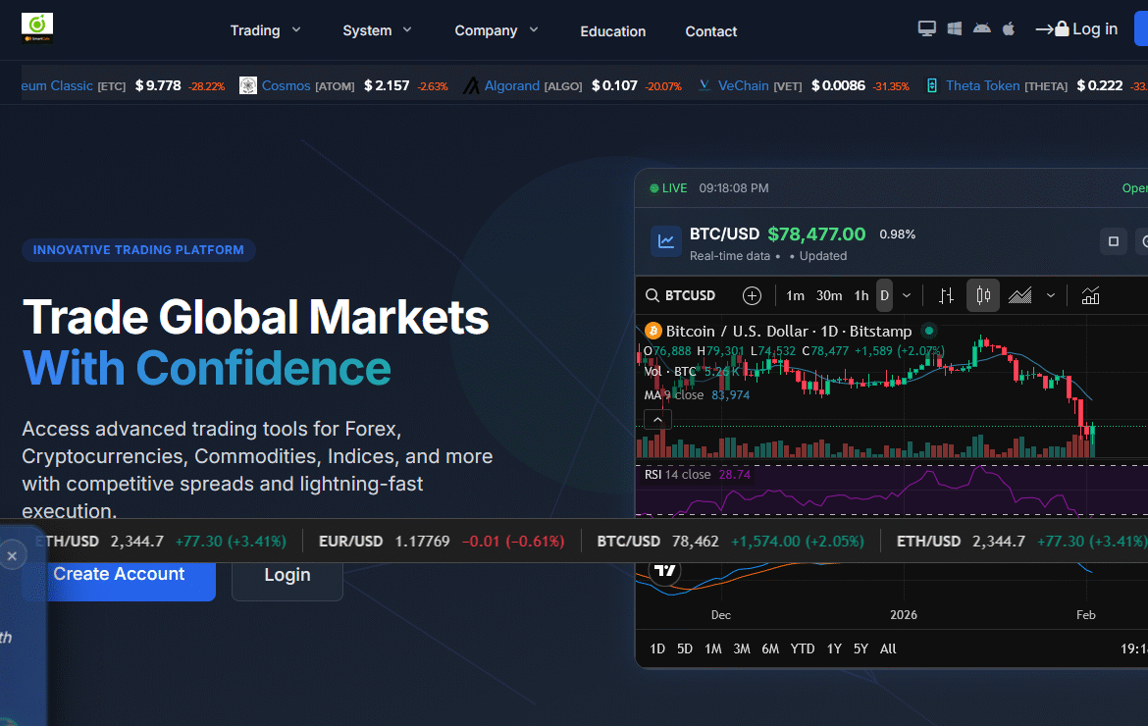The height and width of the screenshot is (726, 1148).
Task: Open the chart indicators icon
Action: (x=1090, y=295)
